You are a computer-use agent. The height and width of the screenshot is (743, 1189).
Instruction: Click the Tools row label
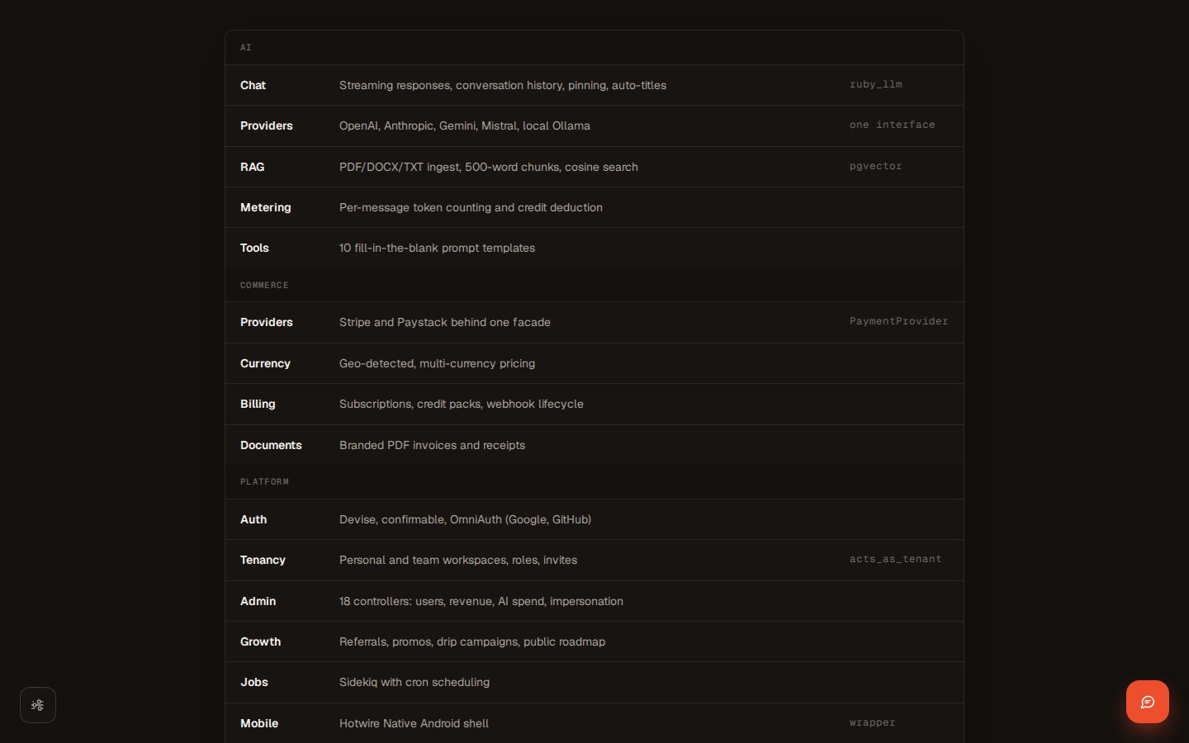point(254,248)
